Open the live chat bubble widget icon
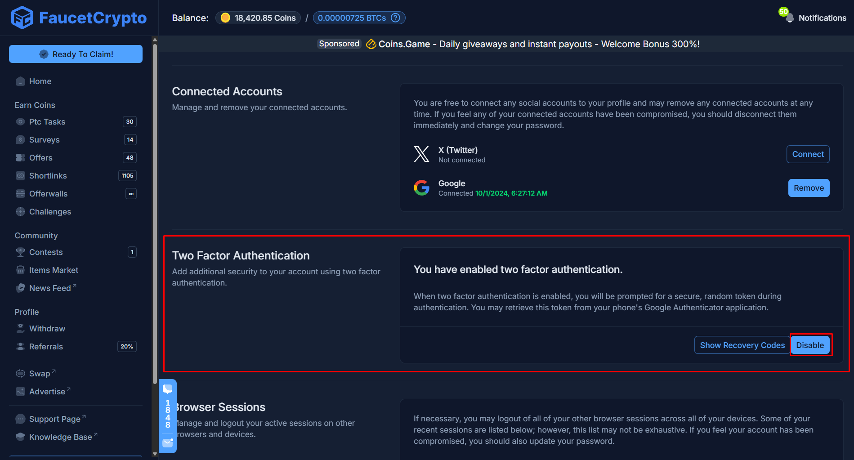Image resolution: width=854 pixels, height=460 pixels. [x=167, y=388]
